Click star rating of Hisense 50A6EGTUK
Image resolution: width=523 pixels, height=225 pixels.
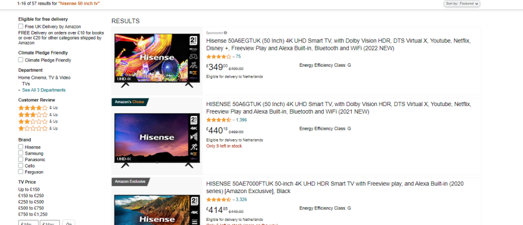pos(218,57)
